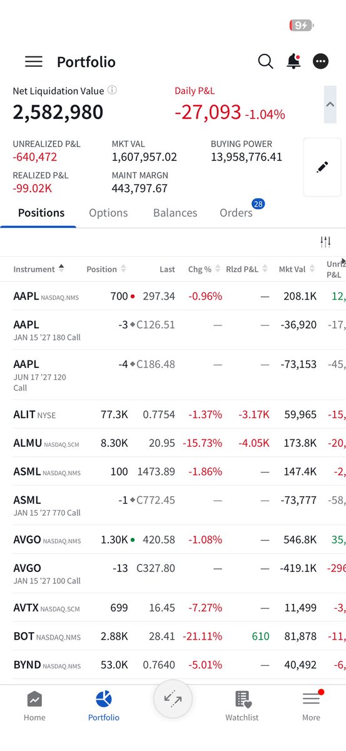This screenshot has height=751, width=346.
Task: Select the ALMU position row
Action: point(173,442)
